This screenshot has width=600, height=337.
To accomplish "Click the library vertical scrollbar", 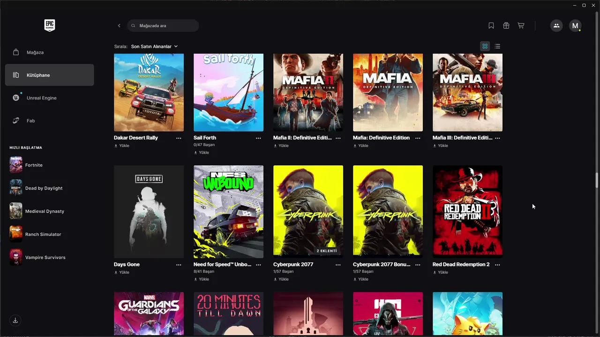I will [x=597, y=179].
